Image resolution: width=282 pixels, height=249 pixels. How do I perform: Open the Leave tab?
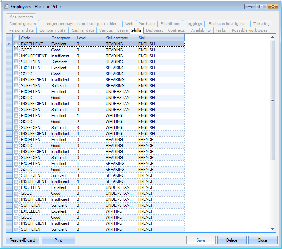click(122, 30)
